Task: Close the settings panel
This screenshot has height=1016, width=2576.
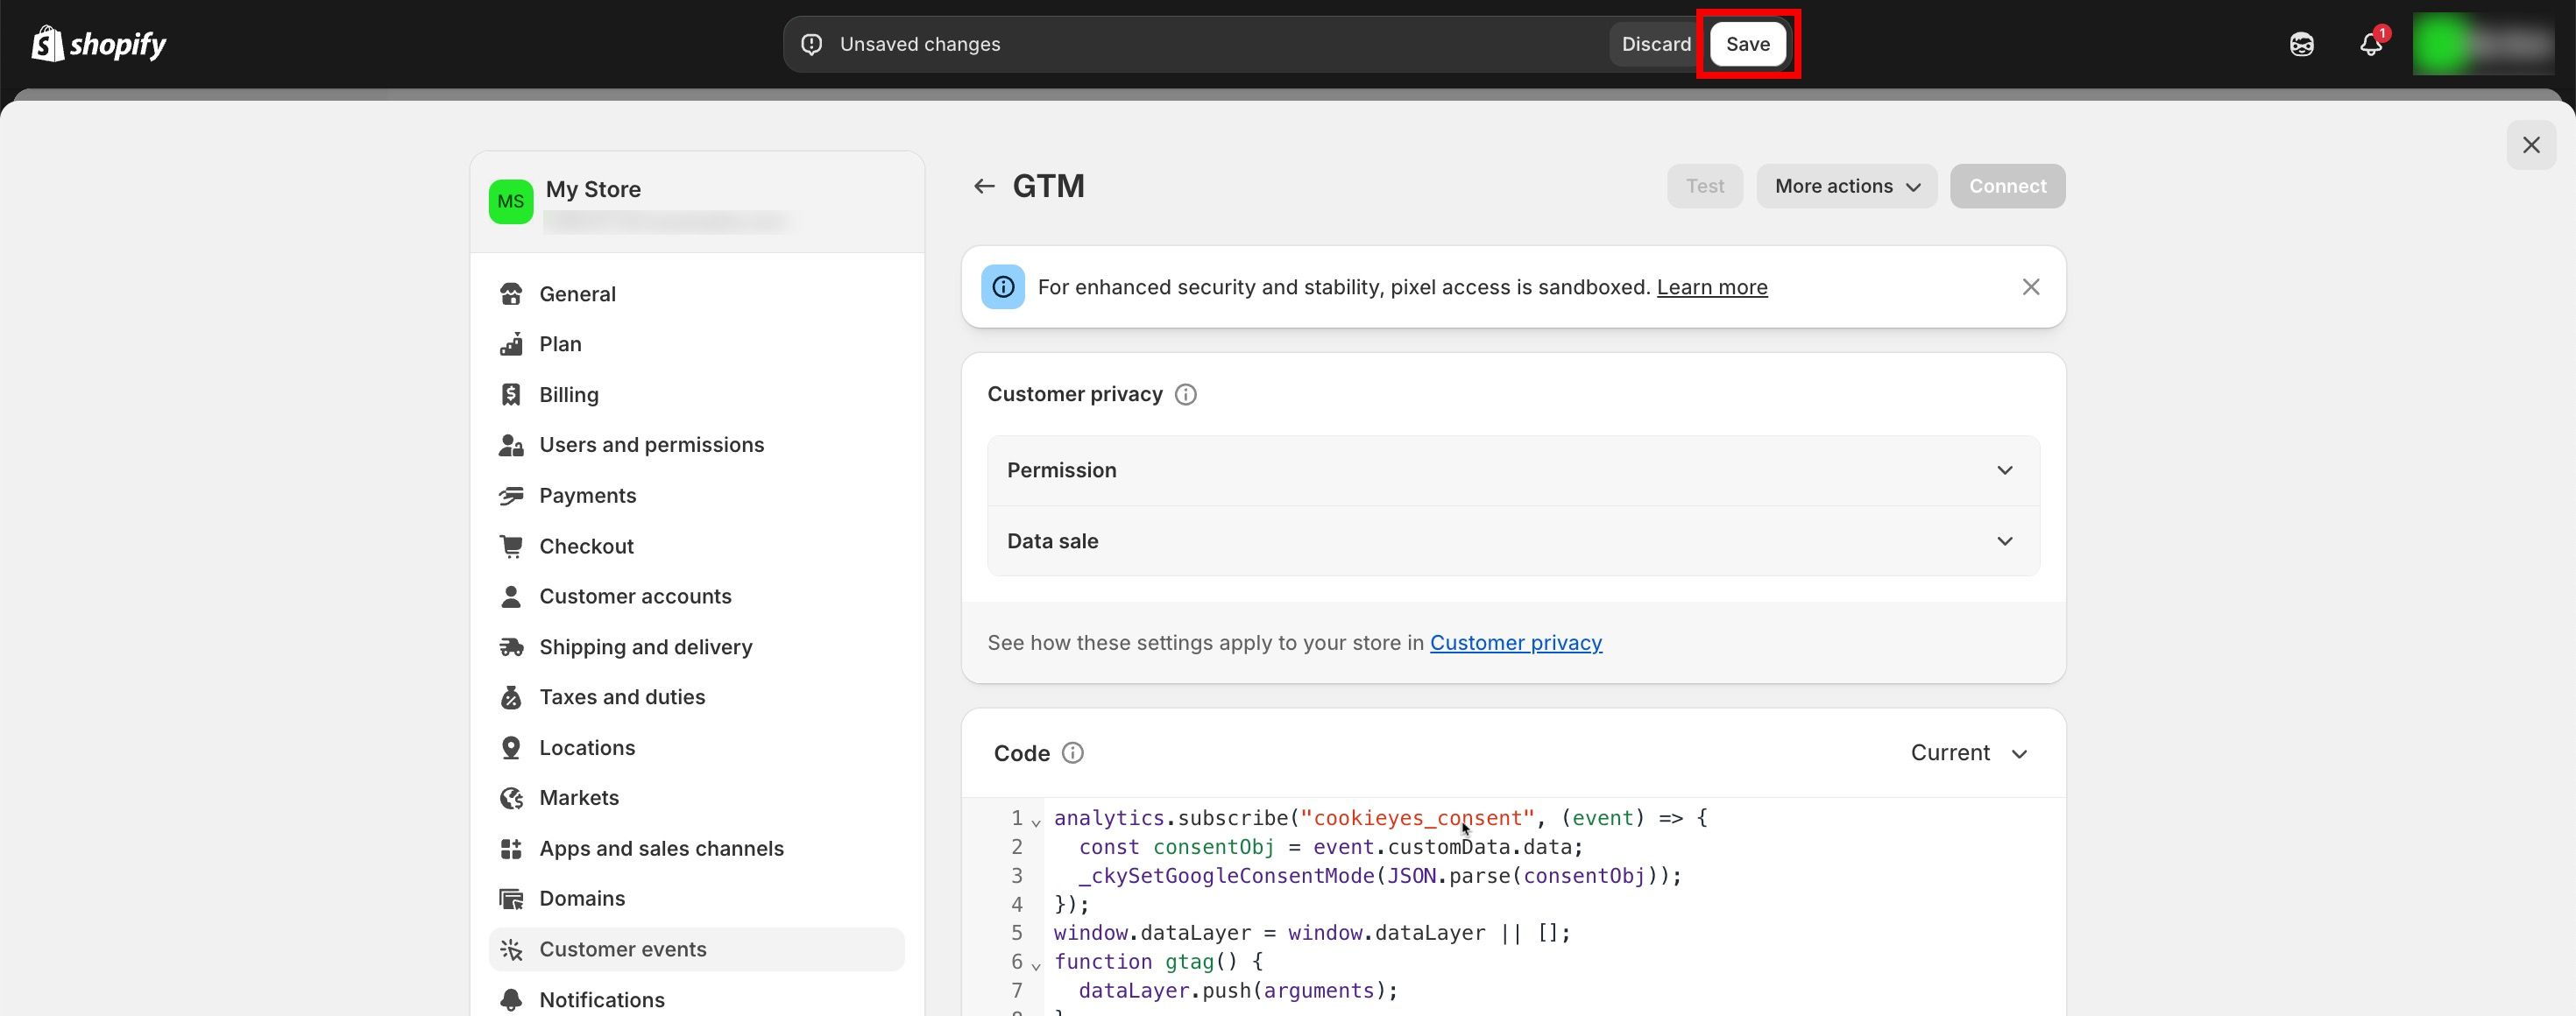Action: [2531, 145]
